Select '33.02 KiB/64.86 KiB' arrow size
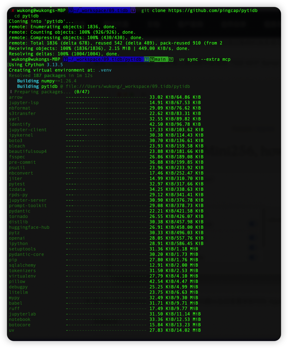 point(175,97)
